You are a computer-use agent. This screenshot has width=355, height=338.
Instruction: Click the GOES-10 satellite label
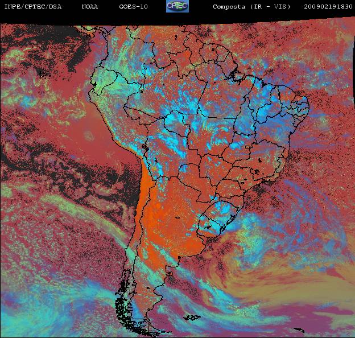coord(133,7)
